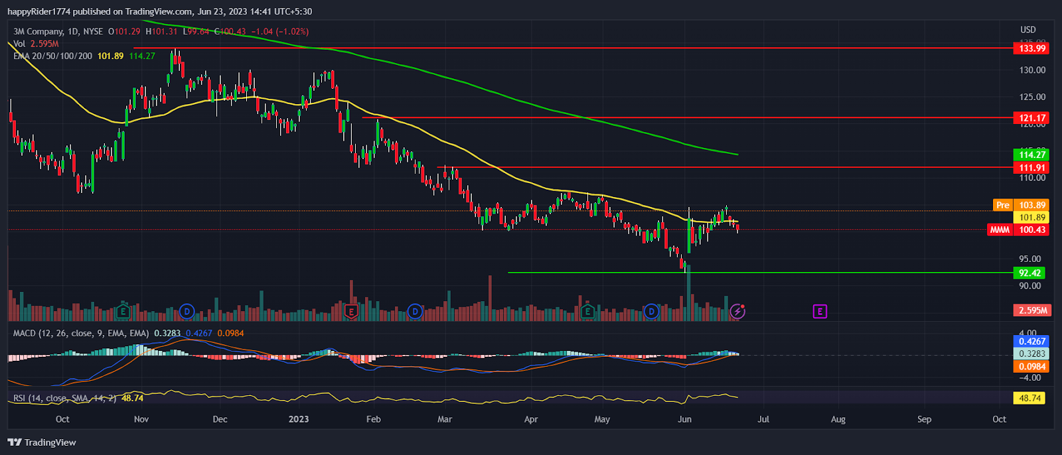The height and width of the screenshot is (455, 1062).
Task: Click the 3M Company, 1D, NYSE legend title
Action: pyautogui.click(x=58, y=31)
